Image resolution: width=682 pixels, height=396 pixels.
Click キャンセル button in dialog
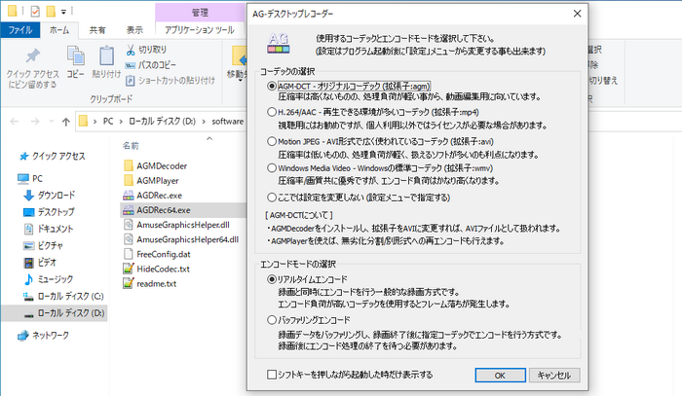pyautogui.click(x=554, y=376)
